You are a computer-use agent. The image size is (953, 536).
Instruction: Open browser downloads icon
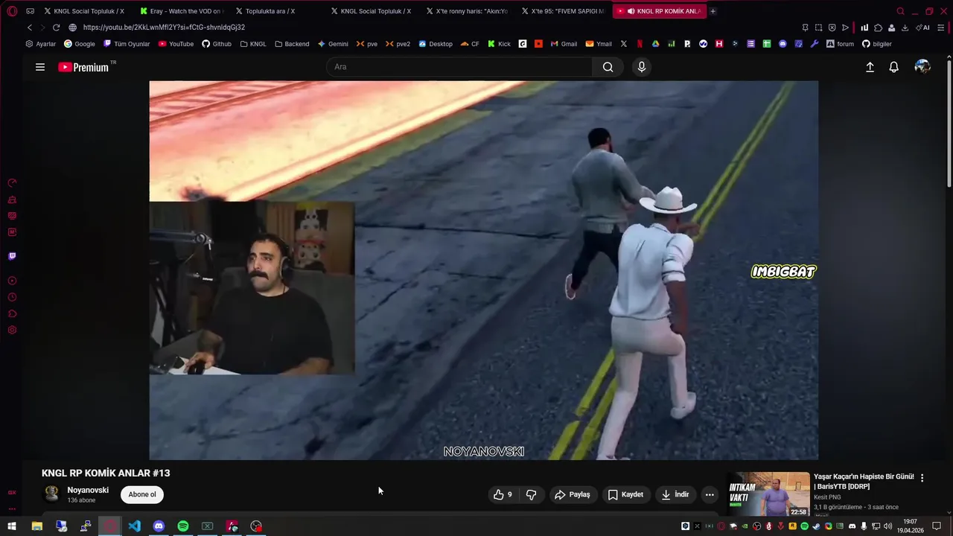point(905,28)
